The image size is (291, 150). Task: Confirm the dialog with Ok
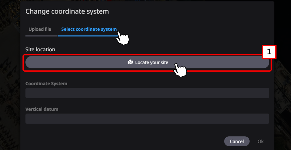click(x=261, y=141)
